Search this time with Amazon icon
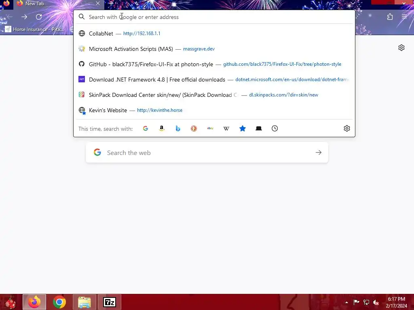414x310 pixels. [x=162, y=128]
